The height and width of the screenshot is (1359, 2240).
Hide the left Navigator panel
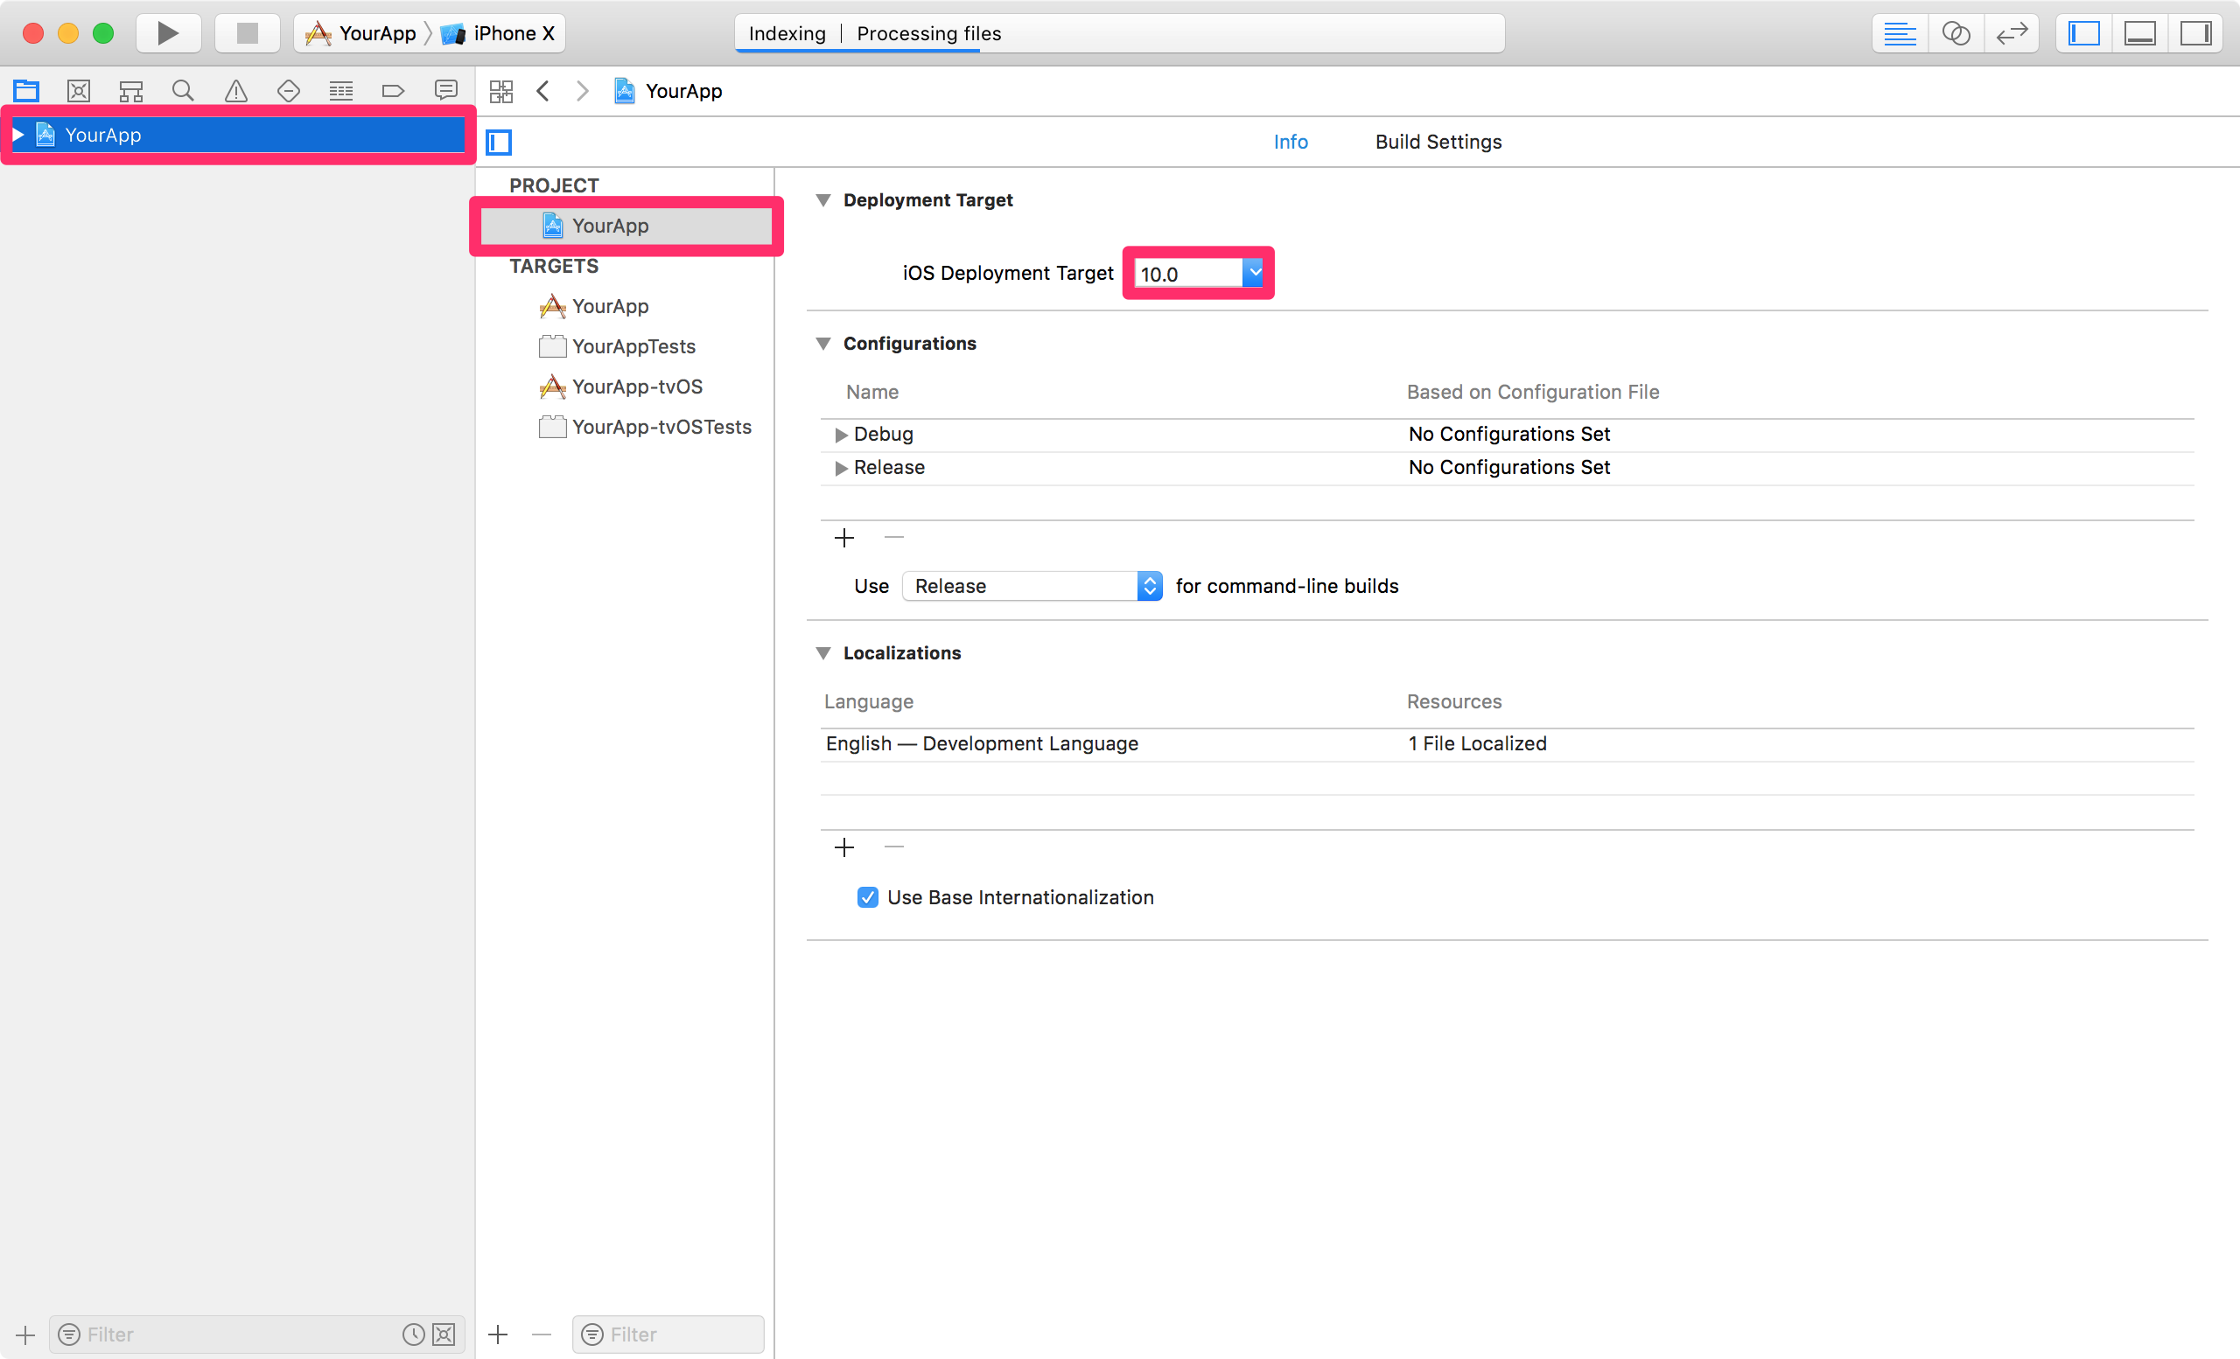(2083, 33)
